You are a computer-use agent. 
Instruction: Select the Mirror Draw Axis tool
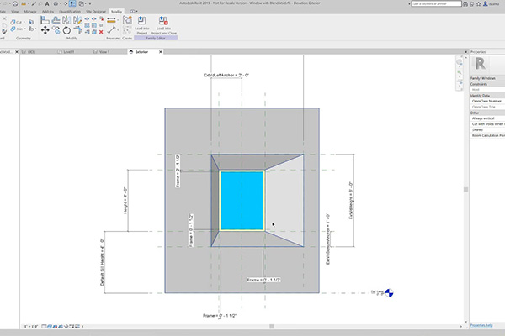pyautogui.click(x=77, y=20)
